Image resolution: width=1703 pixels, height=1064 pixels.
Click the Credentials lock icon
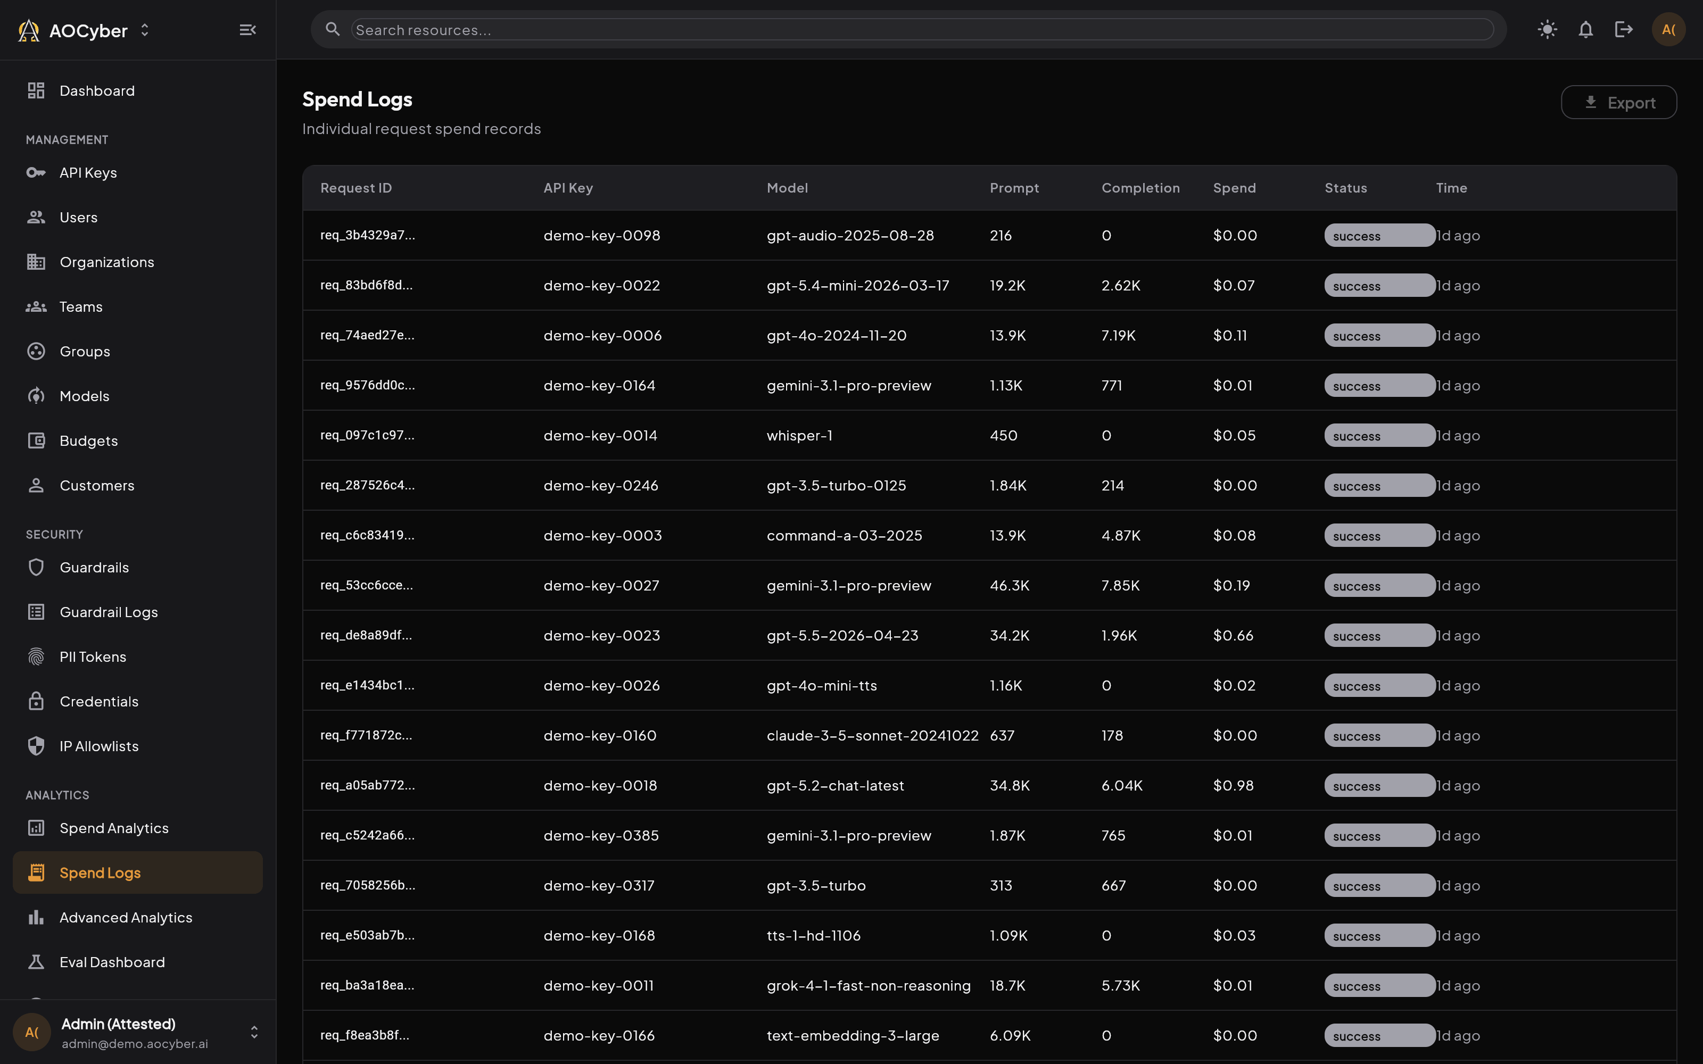pyautogui.click(x=36, y=702)
